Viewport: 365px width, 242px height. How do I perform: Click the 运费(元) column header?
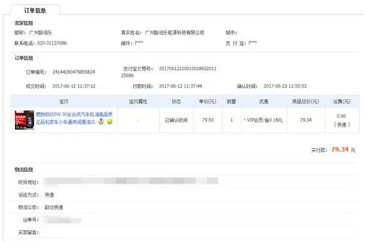[341, 102]
